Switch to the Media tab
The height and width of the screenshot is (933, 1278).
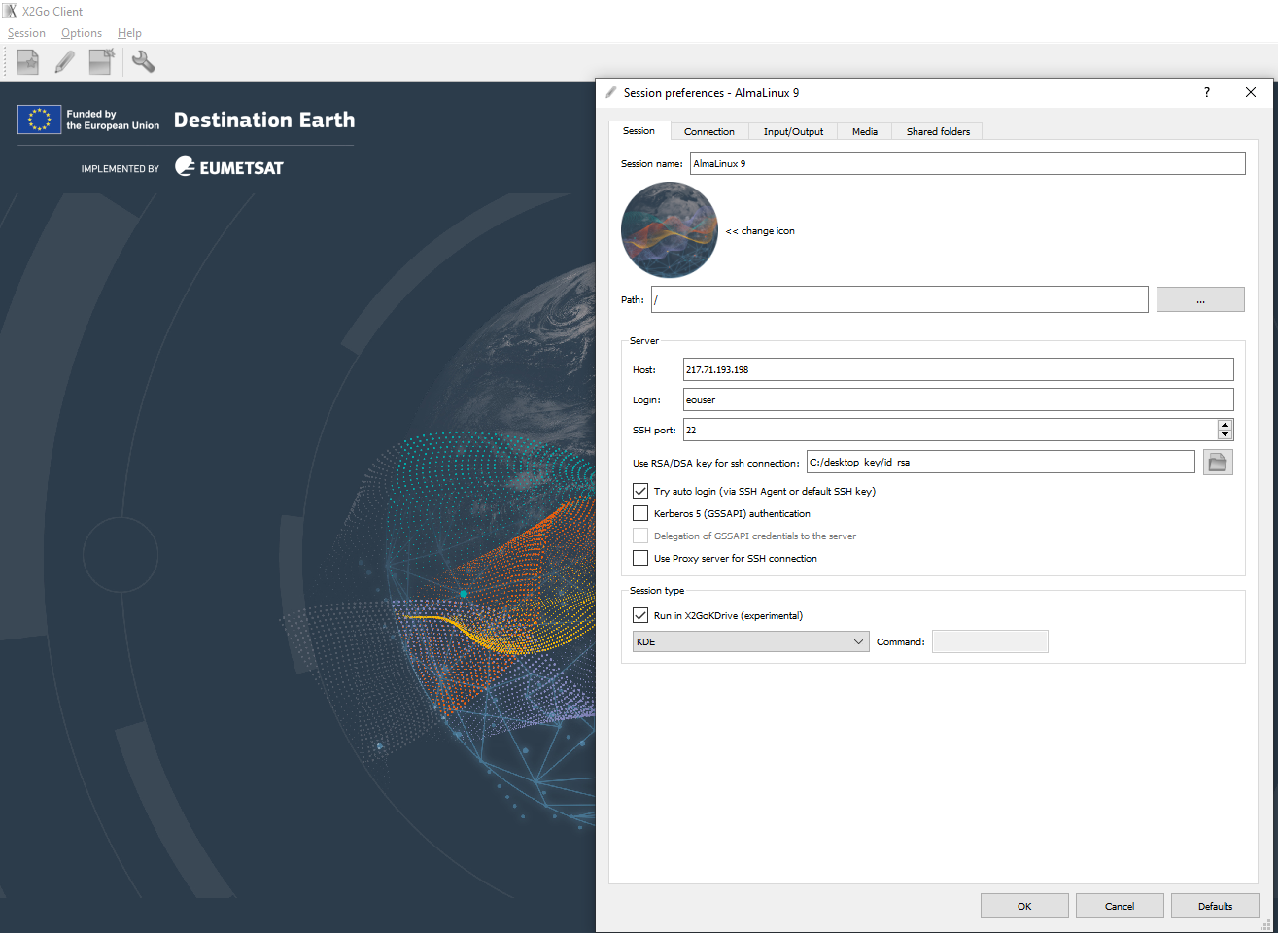865,131
